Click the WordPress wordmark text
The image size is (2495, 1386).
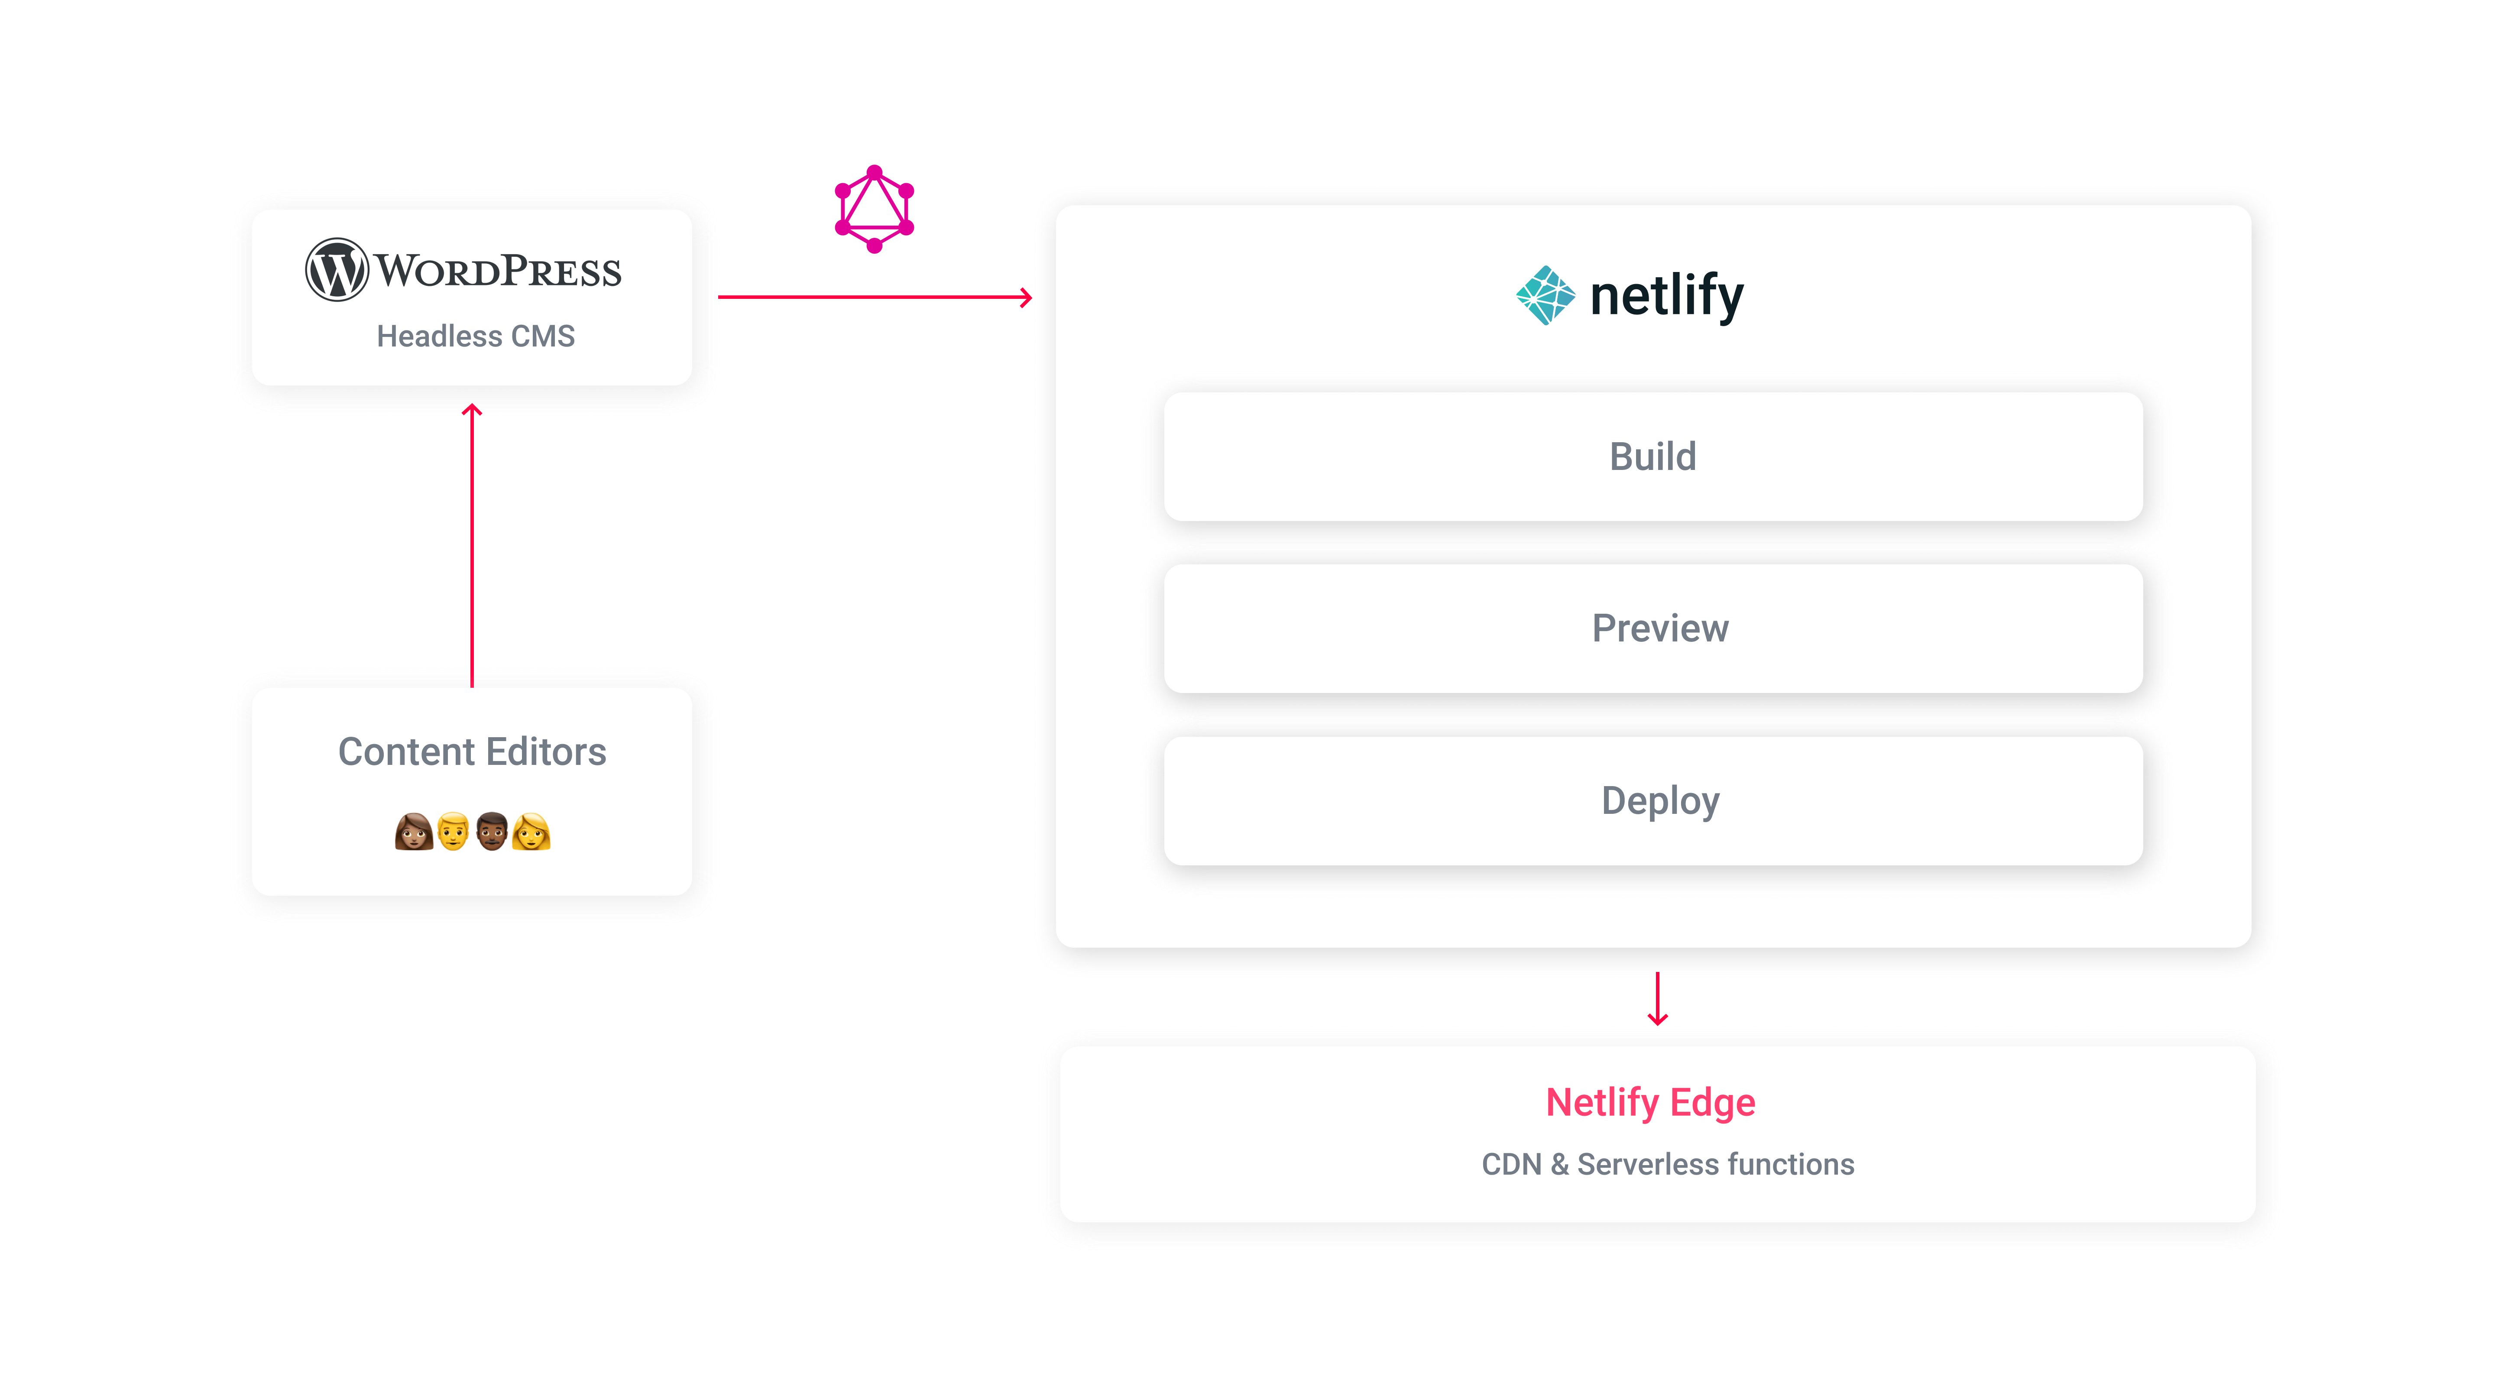tap(498, 272)
